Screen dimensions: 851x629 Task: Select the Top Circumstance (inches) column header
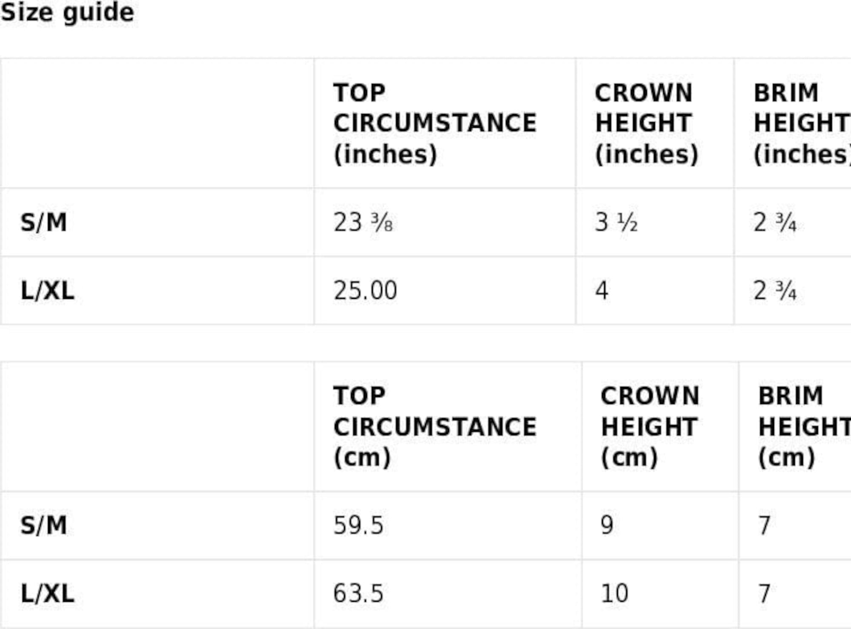click(434, 123)
